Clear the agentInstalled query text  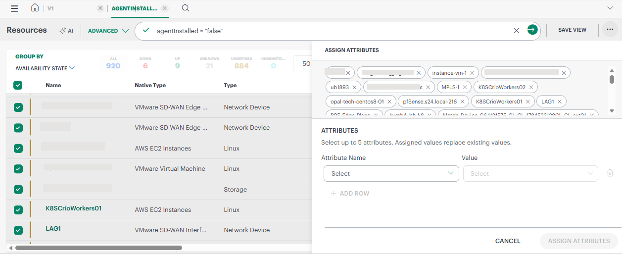pos(516,31)
